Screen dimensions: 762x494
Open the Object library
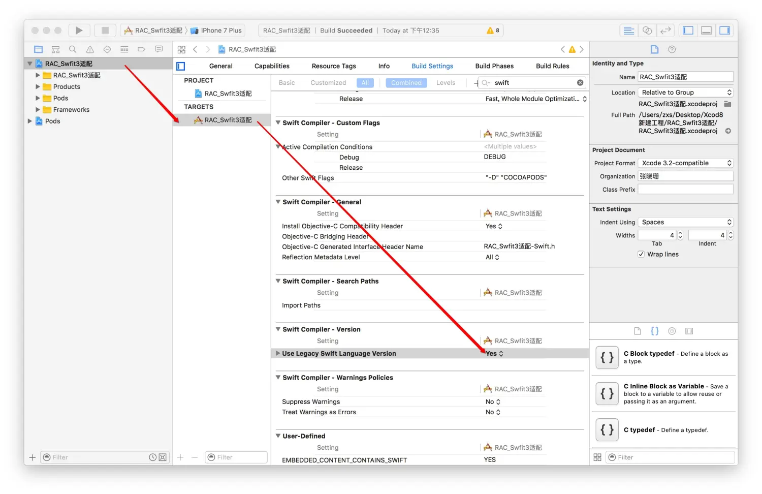672,331
